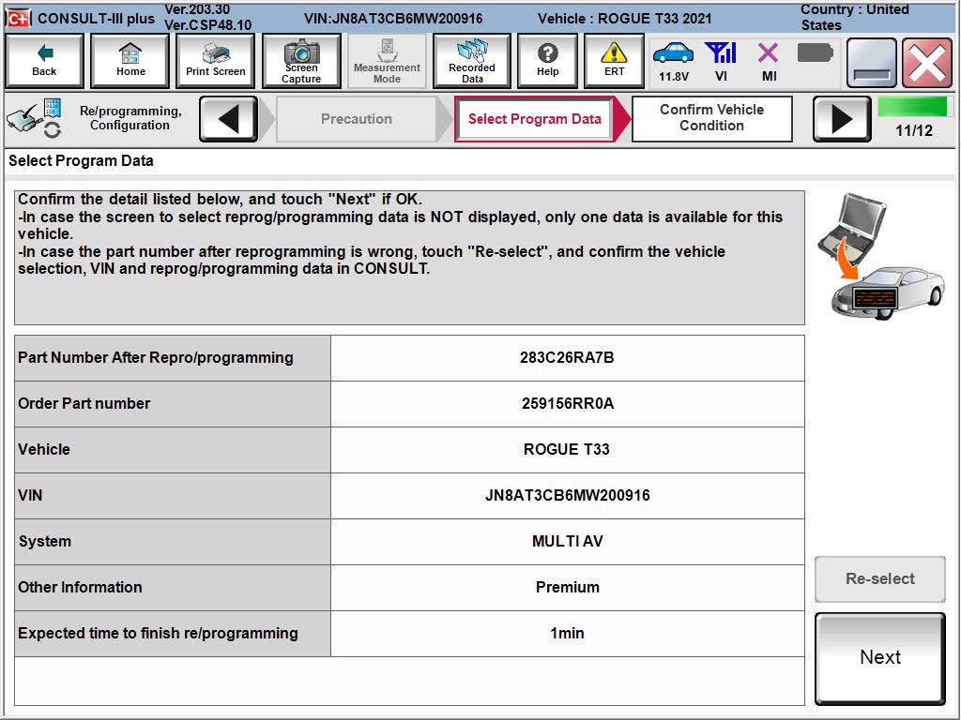Click the ROGUE T33 vehicle value
The image size is (961, 720).
[567, 449]
